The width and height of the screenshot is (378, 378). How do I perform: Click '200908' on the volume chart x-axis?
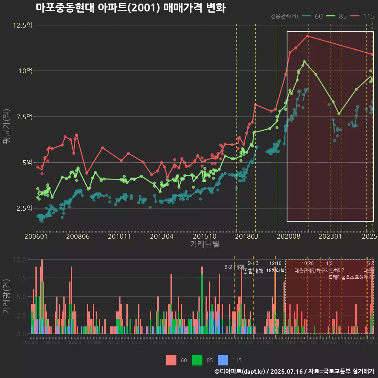(x=93, y=342)
